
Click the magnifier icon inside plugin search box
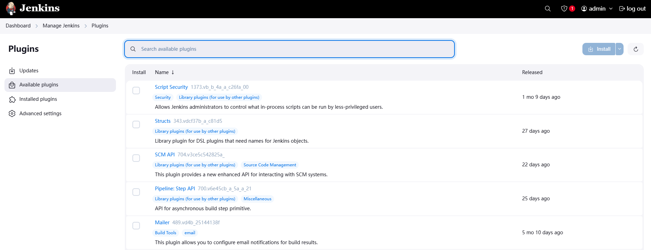133,49
